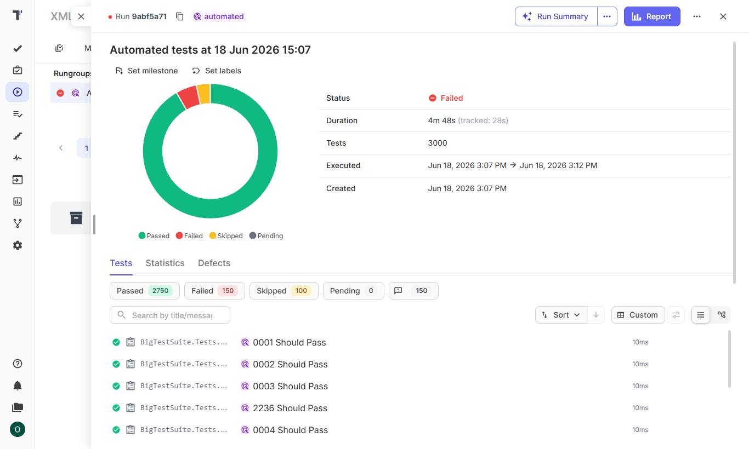The height and width of the screenshot is (449, 749).
Task: Click BigTestSuite path in 2236 Should Pass row
Action: pos(184,408)
